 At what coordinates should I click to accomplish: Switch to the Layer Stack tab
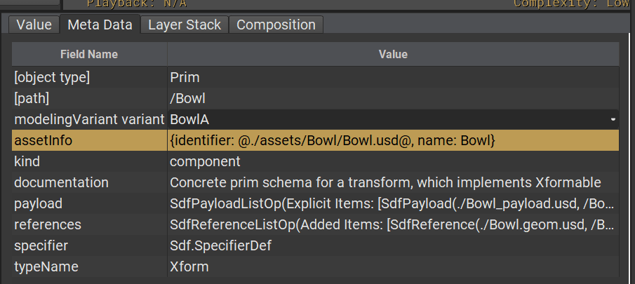point(185,25)
